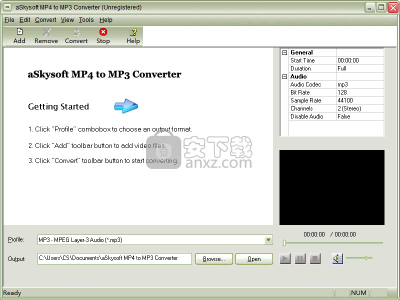Click the Audio Codec property label

tap(305, 84)
